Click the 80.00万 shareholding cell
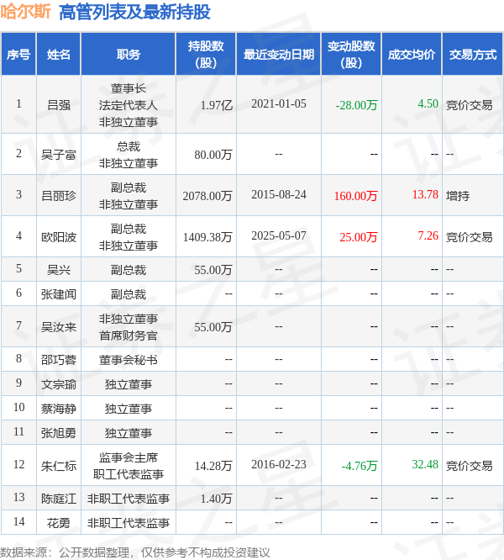The height and width of the screenshot is (560, 504). coord(213,155)
